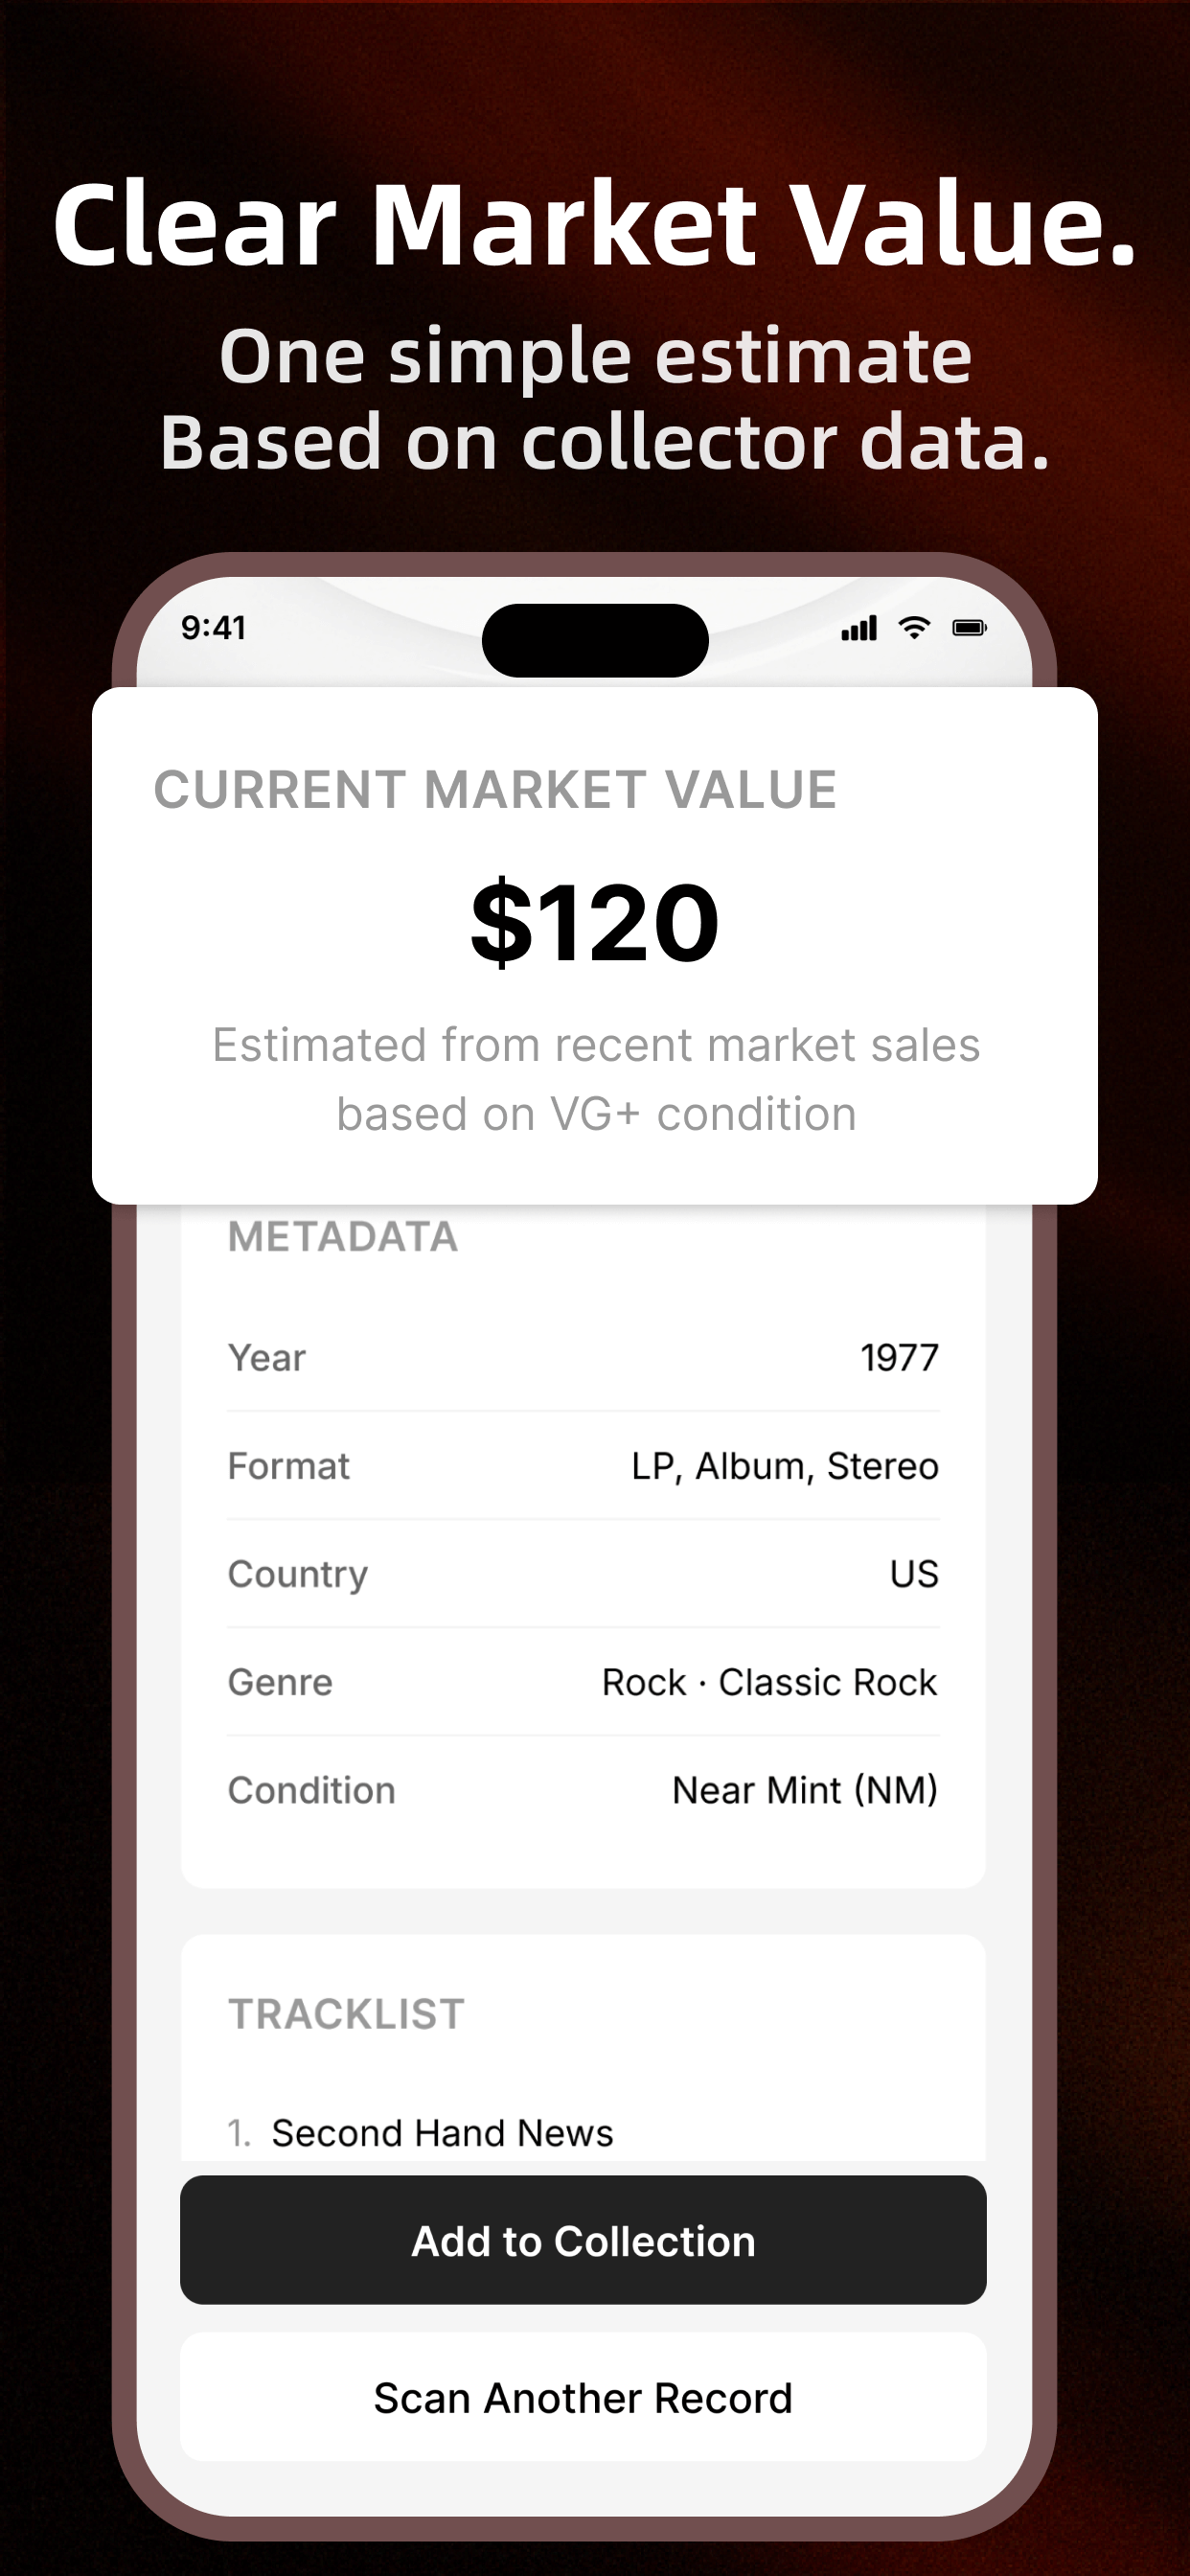Select track 1 Second Hand News
Image resolution: width=1190 pixels, height=2576 pixels.
[442, 2133]
